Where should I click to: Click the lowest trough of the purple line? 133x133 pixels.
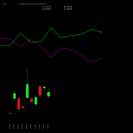tap(92, 62)
